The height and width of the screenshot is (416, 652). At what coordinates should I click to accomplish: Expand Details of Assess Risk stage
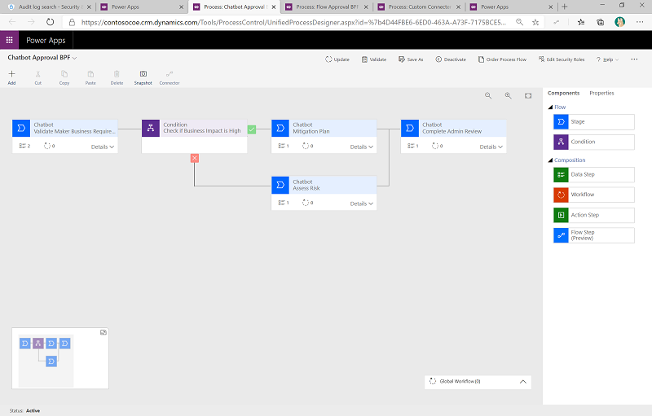[x=361, y=204]
